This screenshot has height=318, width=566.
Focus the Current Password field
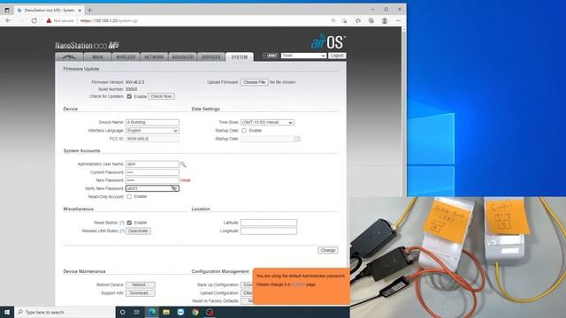tap(152, 172)
